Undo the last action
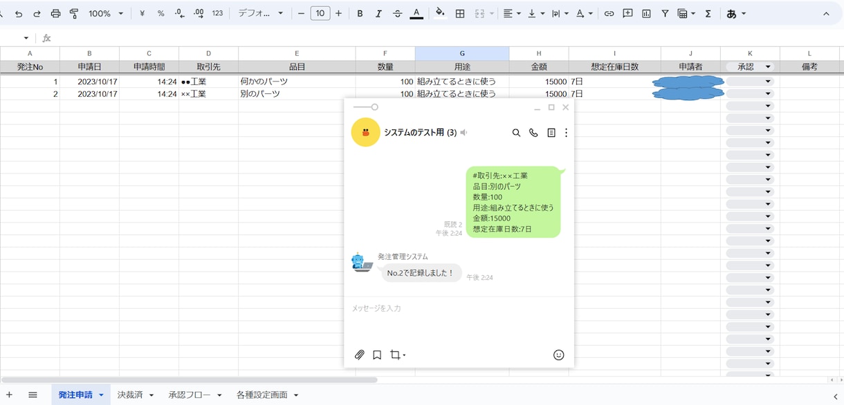 click(19, 14)
